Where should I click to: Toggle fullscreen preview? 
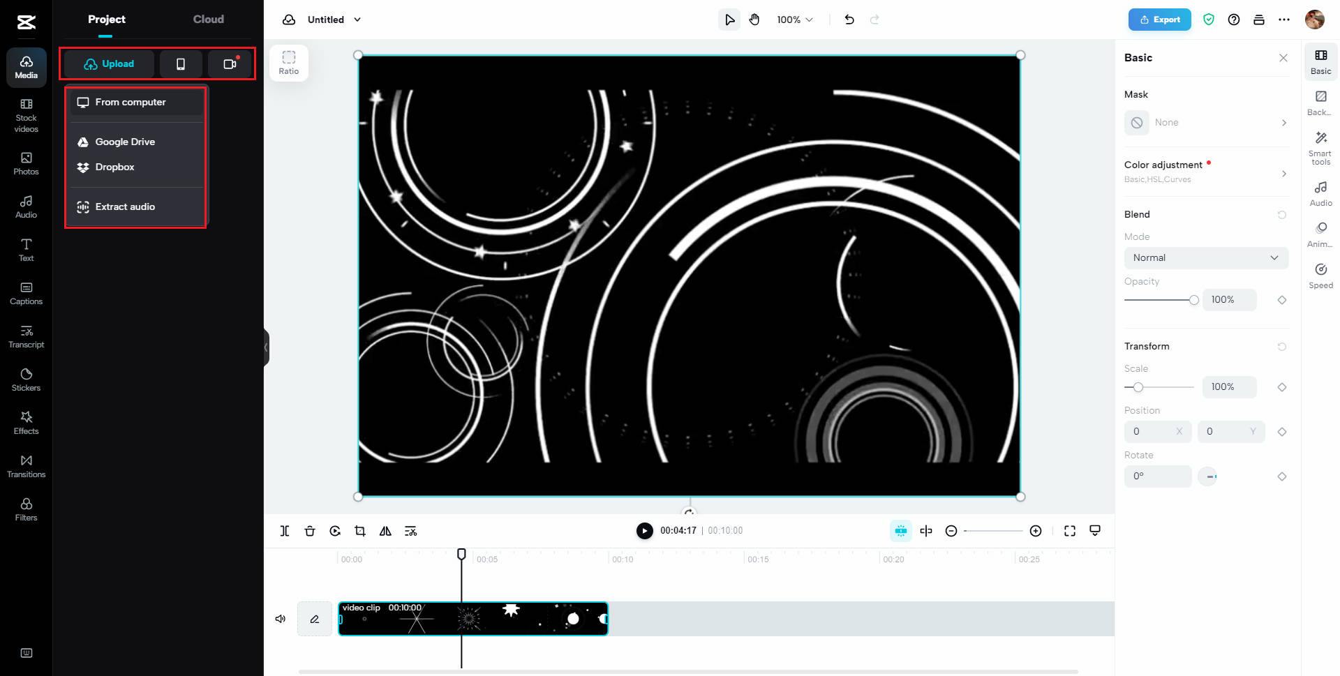click(x=1070, y=531)
